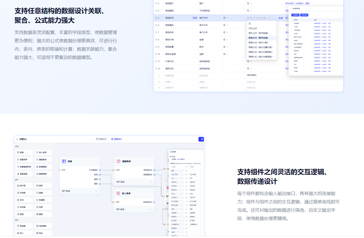The height and width of the screenshot is (238, 364).
Task: Click the 行内编辑后 output port on 表格 node
Action: [100, 170]
